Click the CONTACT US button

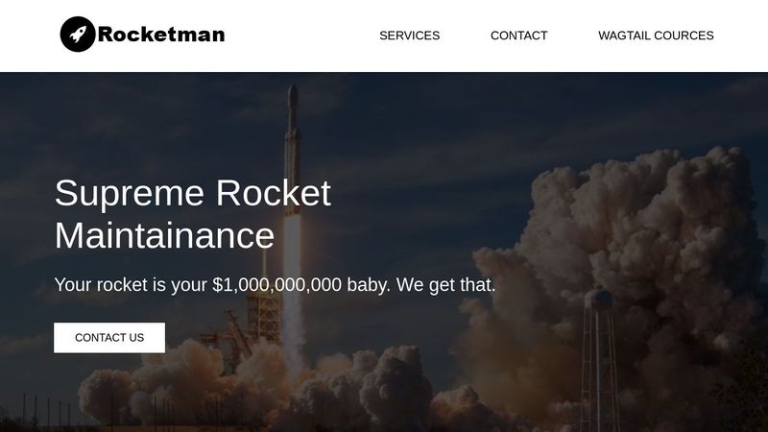click(x=109, y=338)
